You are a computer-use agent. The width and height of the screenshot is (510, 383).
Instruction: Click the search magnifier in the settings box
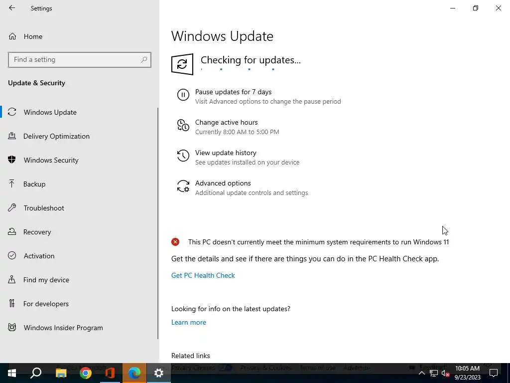tap(144, 60)
